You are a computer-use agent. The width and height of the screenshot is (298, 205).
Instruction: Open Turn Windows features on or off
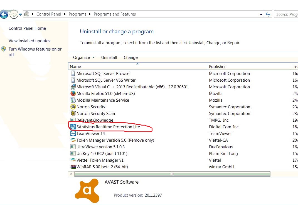click(x=35, y=52)
